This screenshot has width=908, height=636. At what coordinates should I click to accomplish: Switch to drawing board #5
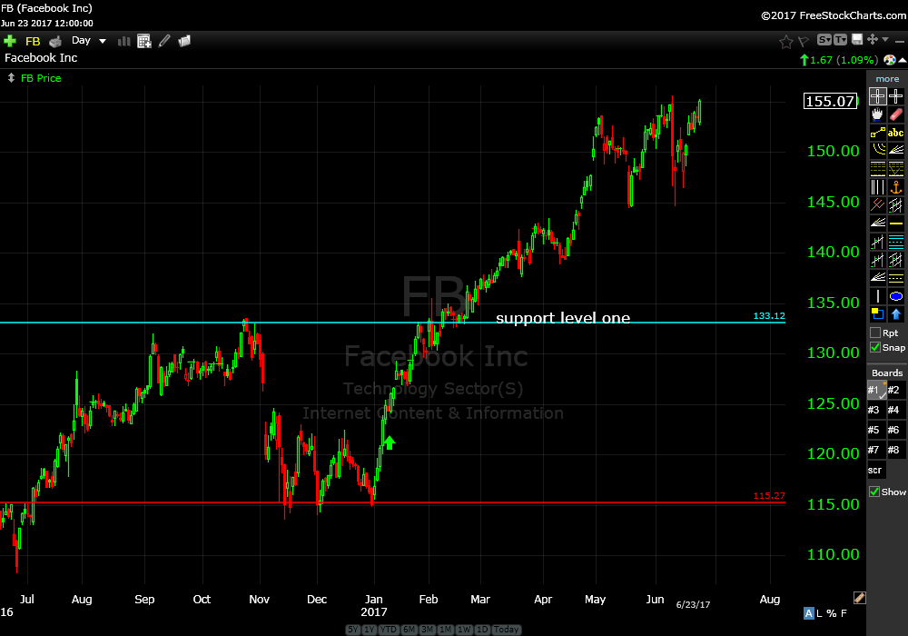875,430
